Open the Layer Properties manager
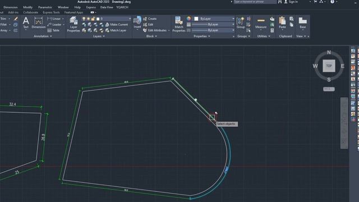The image size is (359, 202). coord(73,24)
